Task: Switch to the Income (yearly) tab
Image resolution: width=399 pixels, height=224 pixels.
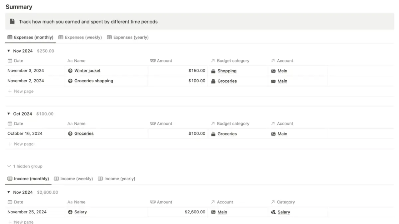Action: 117,179
